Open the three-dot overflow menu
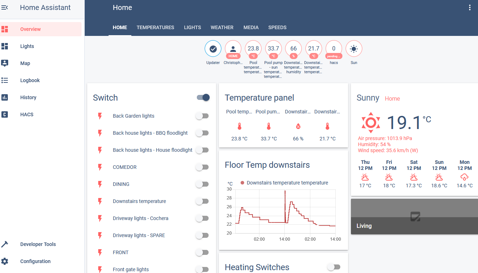 (470, 7)
